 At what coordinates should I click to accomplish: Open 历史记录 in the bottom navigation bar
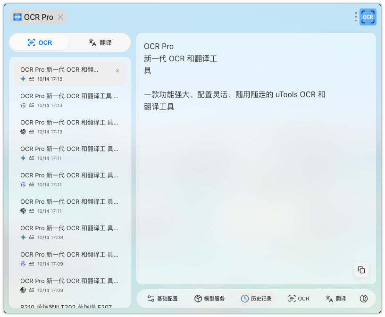(256, 299)
